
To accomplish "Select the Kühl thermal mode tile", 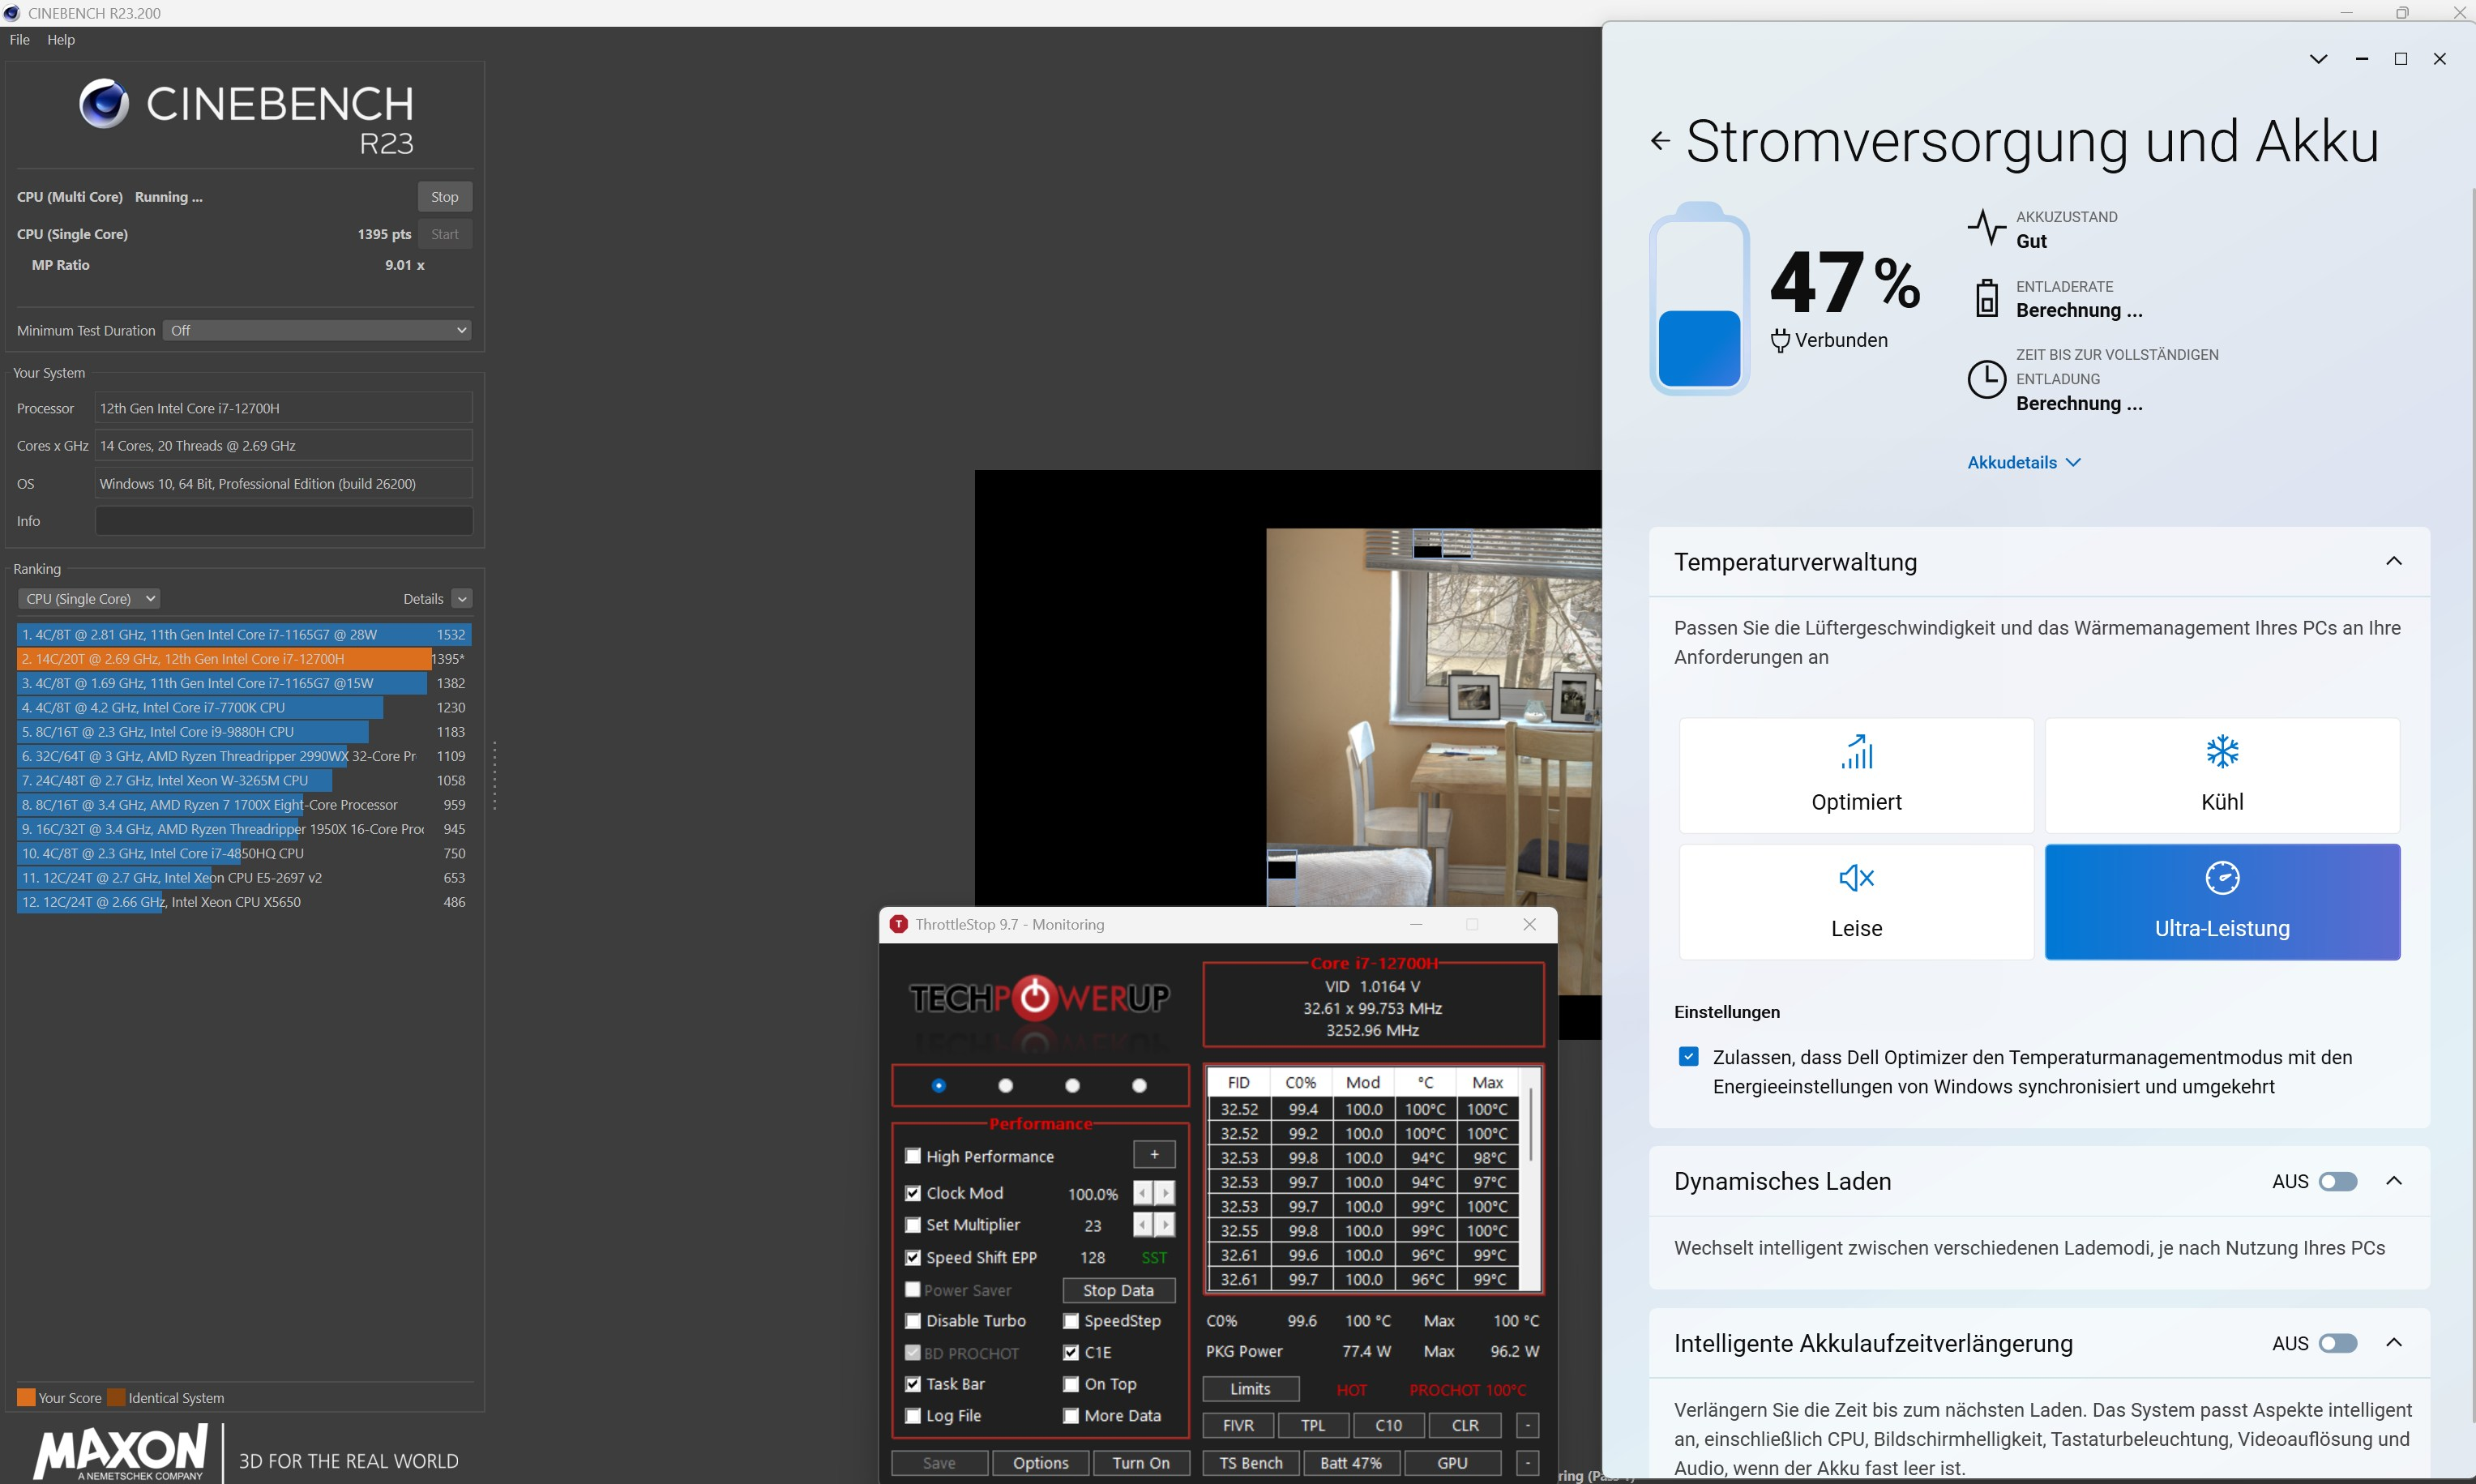I will click(x=2222, y=775).
